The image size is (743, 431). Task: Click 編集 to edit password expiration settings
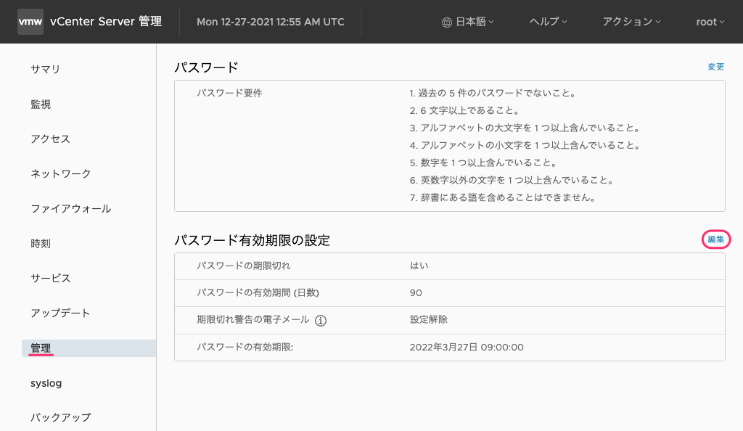[715, 239]
